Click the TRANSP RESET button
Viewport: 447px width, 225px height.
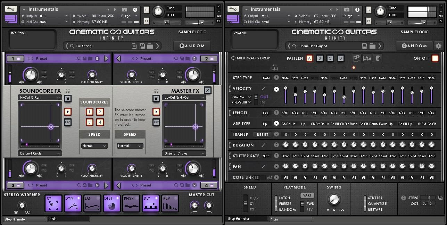263,134
